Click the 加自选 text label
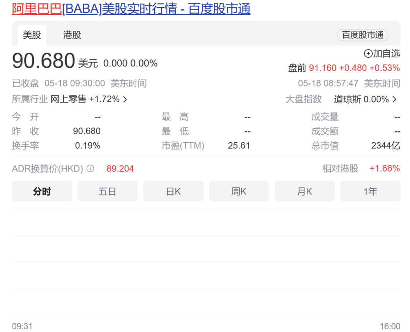 pos(386,53)
